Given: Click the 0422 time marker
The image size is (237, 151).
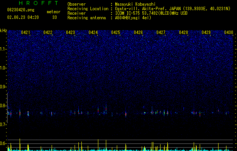Looking at the screenshot, I should pyautogui.click(x=48, y=32).
